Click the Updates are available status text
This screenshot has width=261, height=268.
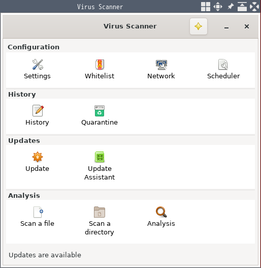point(45,255)
